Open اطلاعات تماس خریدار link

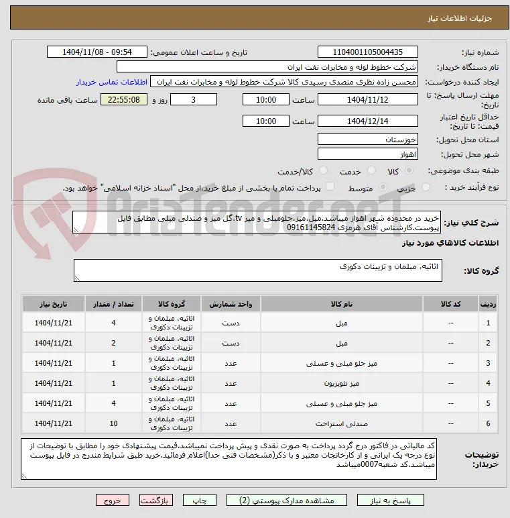click(x=112, y=82)
